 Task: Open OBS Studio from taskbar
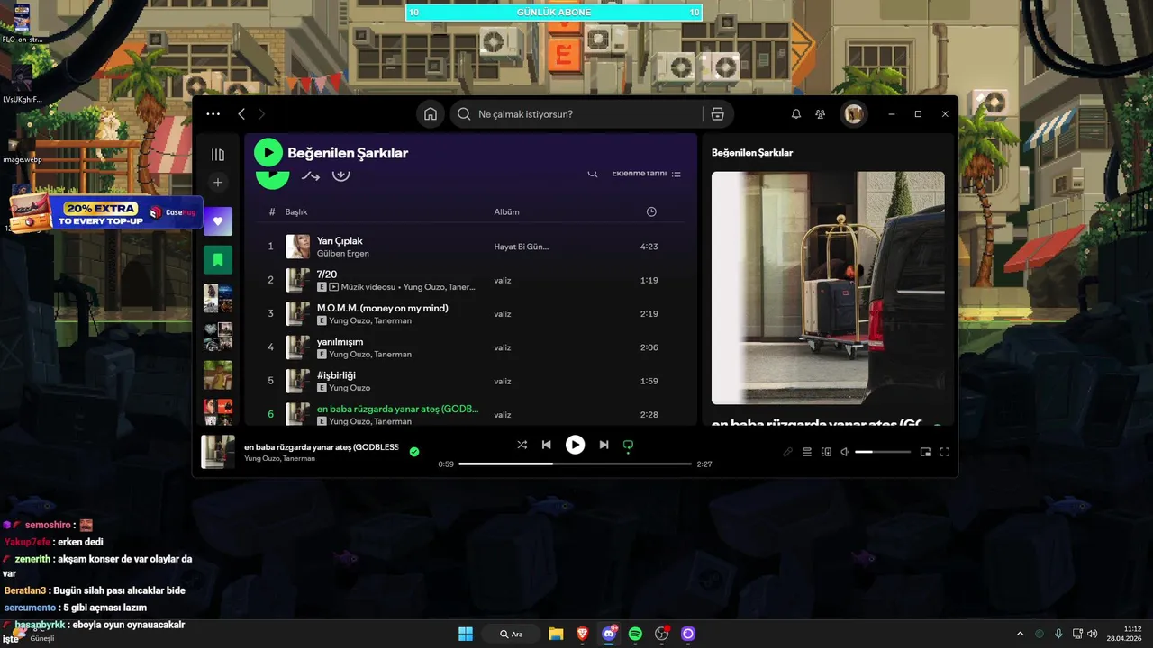pyautogui.click(x=662, y=634)
